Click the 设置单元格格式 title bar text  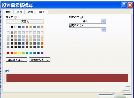(x=17, y=5)
